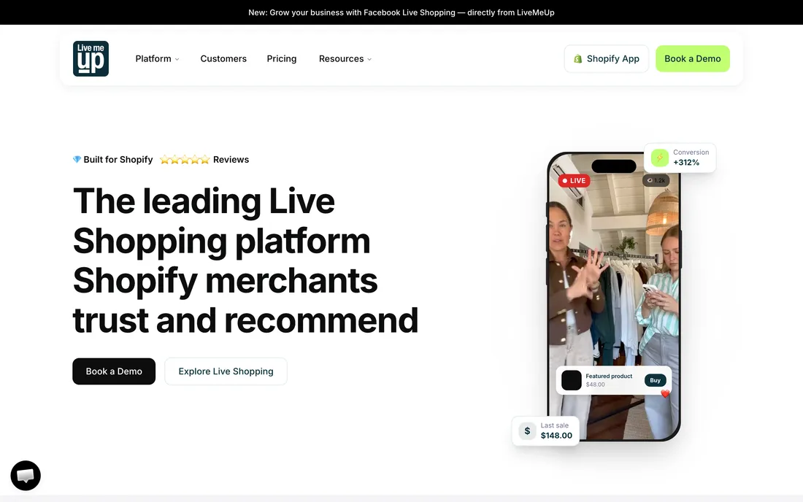Click the dollar sign Last sale icon

[x=527, y=431]
